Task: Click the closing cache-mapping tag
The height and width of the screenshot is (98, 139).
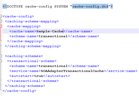Action: pos(25,41)
